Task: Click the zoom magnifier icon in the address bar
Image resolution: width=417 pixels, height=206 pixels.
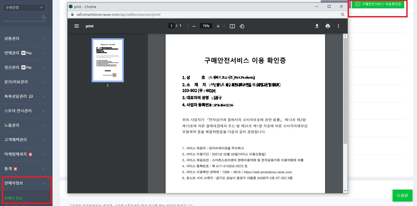Action: pyautogui.click(x=342, y=14)
